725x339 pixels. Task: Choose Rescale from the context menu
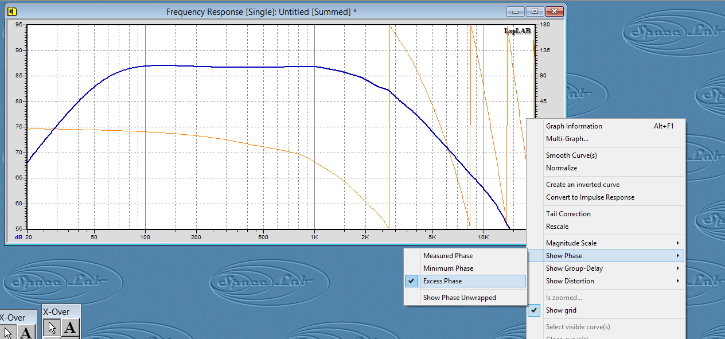tap(606, 227)
